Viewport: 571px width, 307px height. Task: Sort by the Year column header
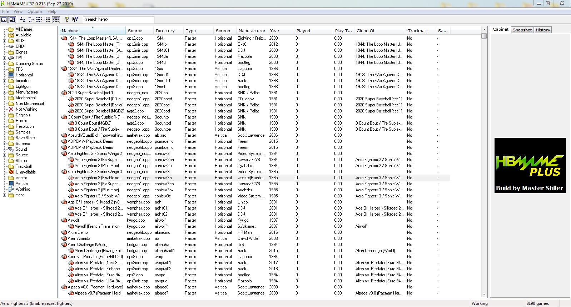click(281, 31)
